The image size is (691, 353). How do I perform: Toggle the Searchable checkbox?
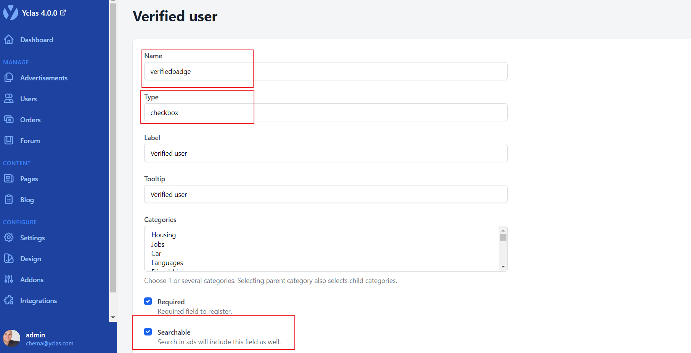[148, 332]
